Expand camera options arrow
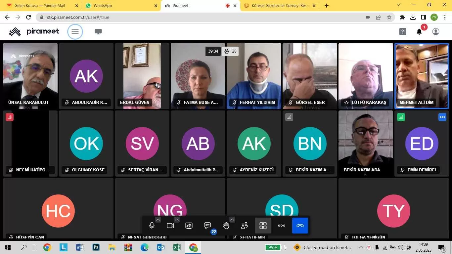 point(177,220)
